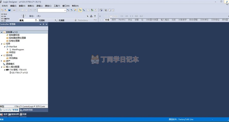Insert Output Unlatch (OTU) coil instruction
This screenshot has height=122, width=229.
coord(136,16)
